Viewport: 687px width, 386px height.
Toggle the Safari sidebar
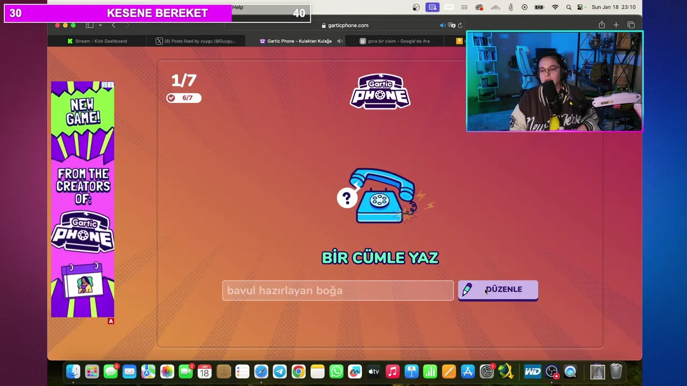coord(90,25)
